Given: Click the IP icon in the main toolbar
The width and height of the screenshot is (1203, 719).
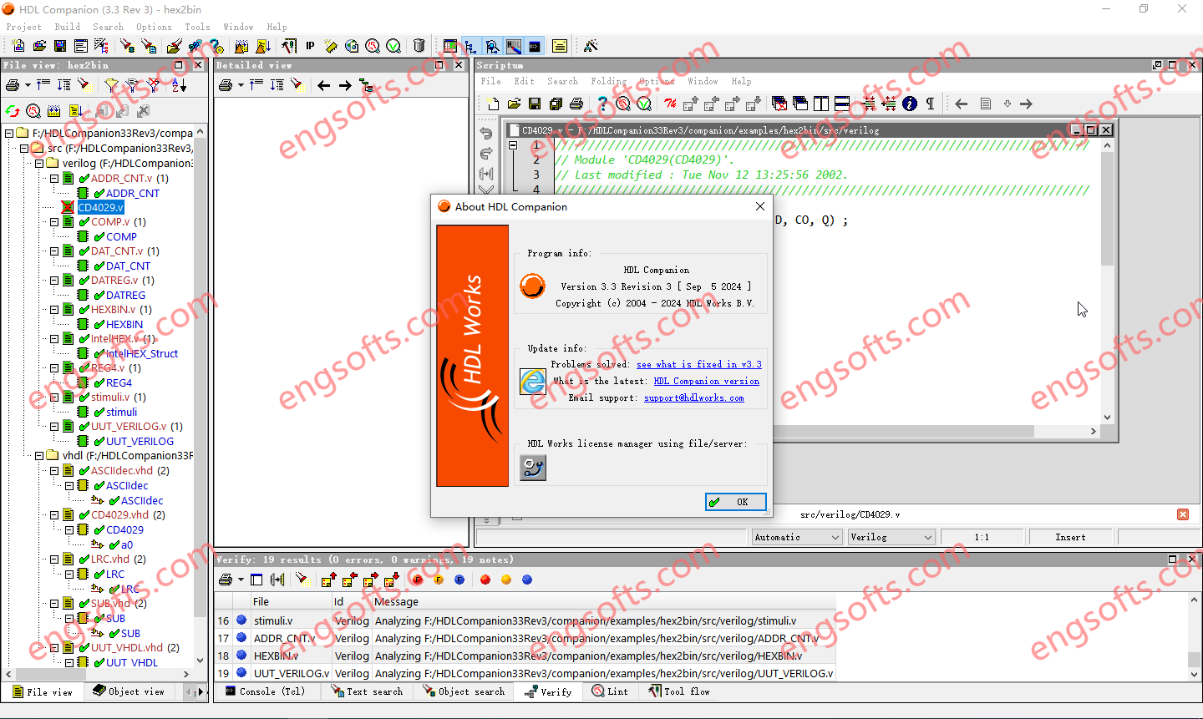Looking at the screenshot, I should point(310,46).
